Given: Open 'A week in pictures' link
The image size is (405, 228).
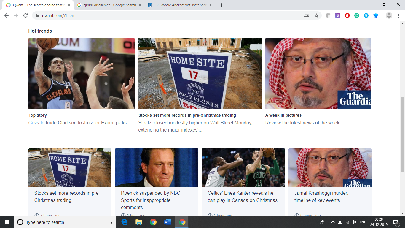Looking at the screenshot, I should click(x=283, y=115).
